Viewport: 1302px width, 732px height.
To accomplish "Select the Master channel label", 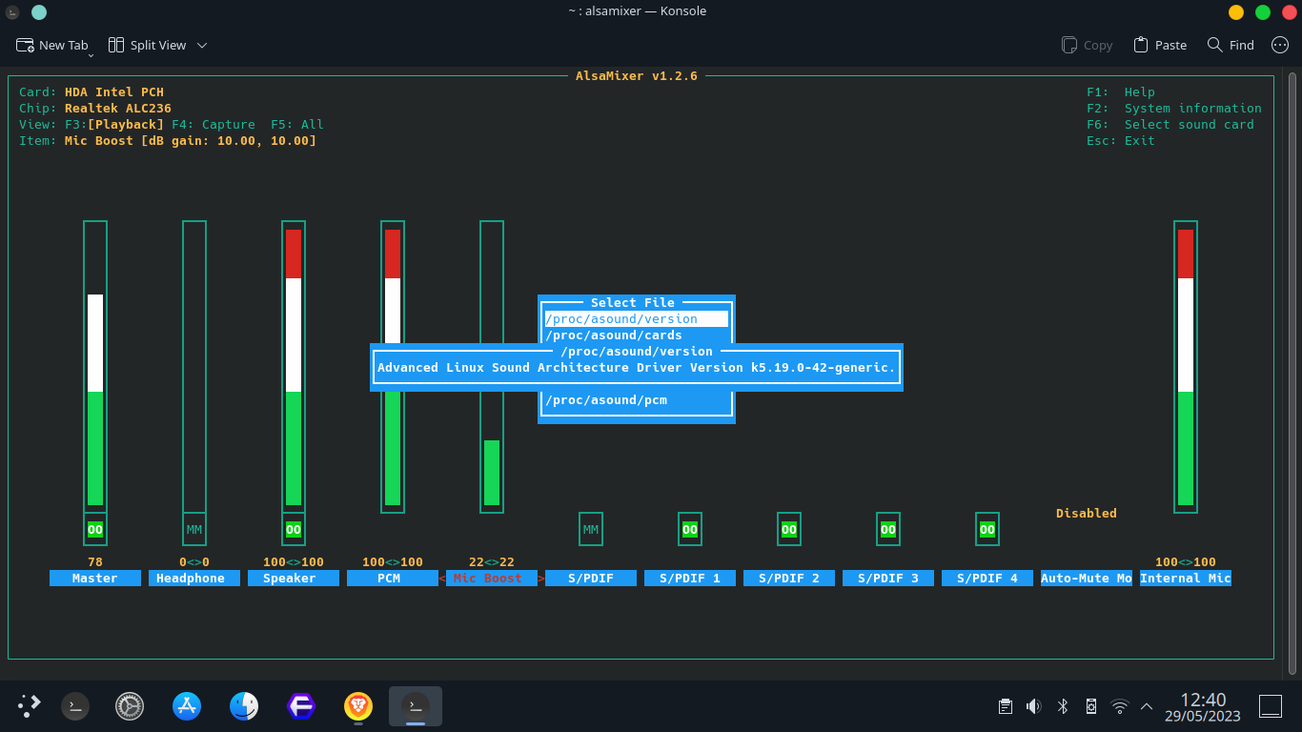I will tap(95, 579).
